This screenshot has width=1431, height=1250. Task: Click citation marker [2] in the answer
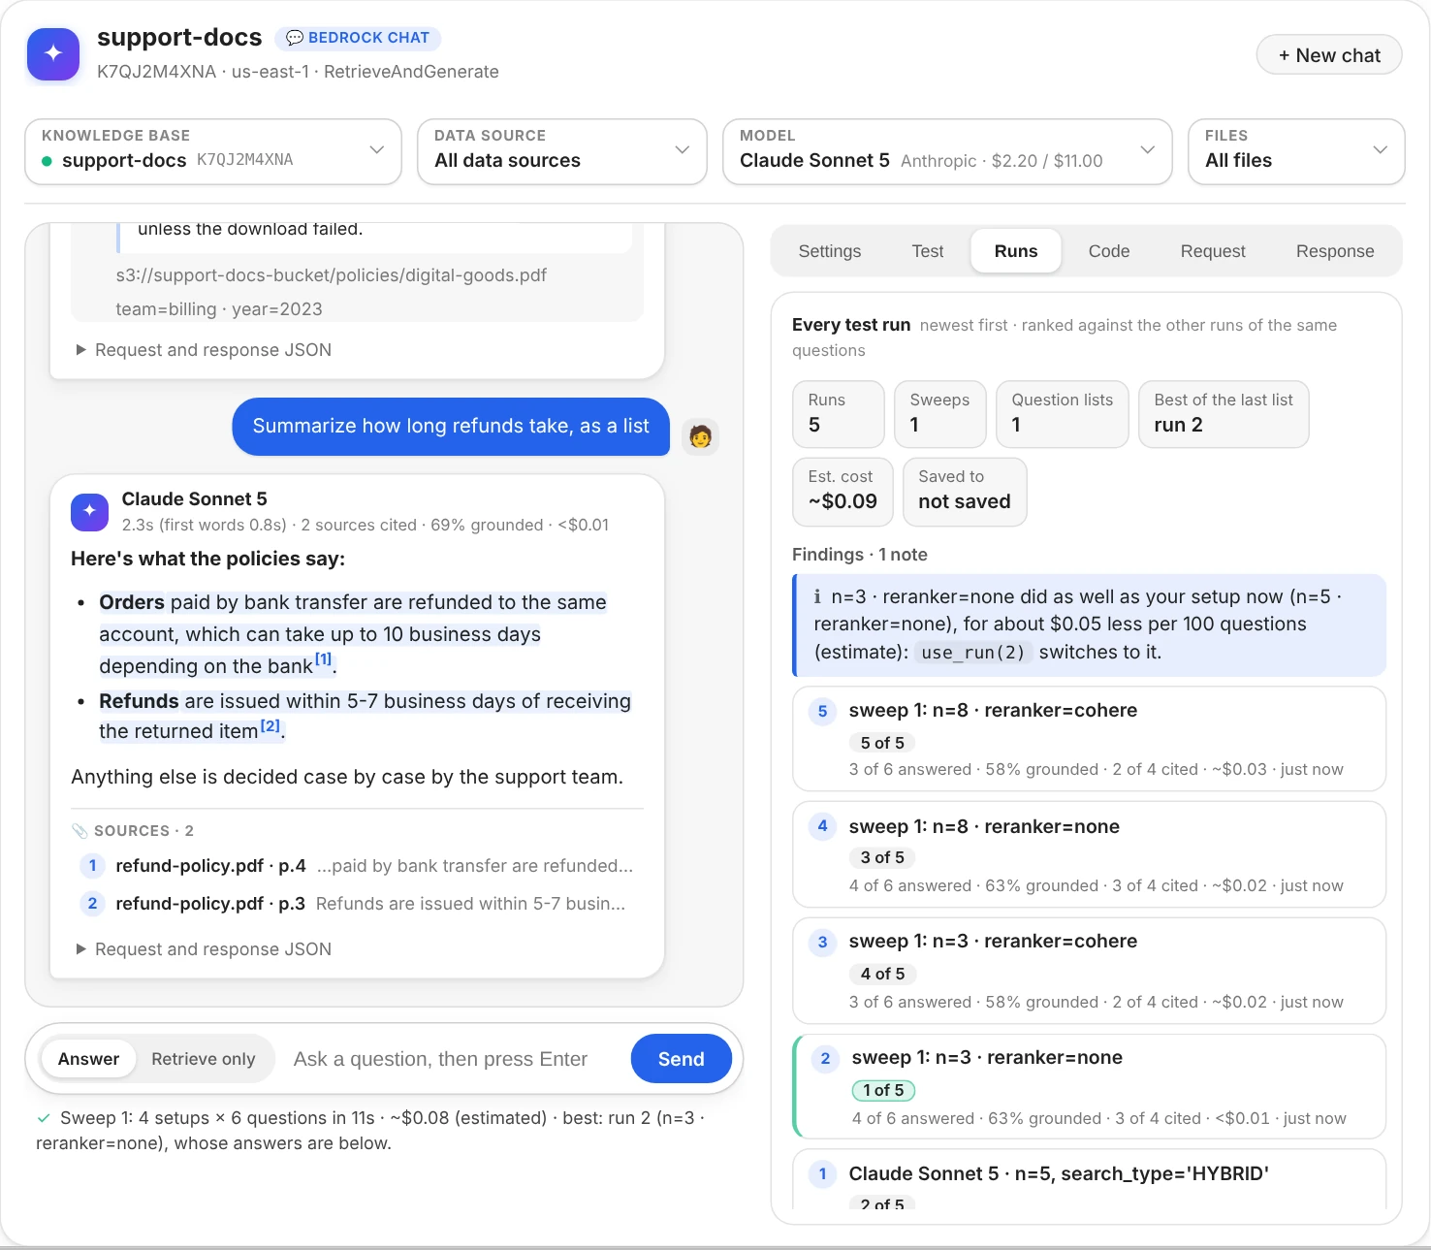coord(270,725)
